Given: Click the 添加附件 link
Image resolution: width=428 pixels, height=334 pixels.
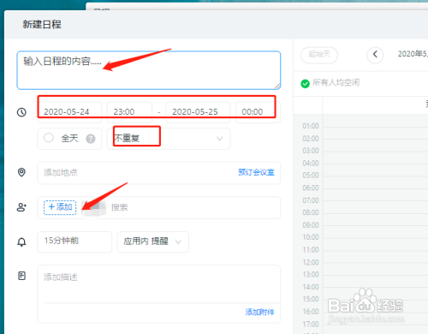Looking at the screenshot, I should (x=259, y=312).
